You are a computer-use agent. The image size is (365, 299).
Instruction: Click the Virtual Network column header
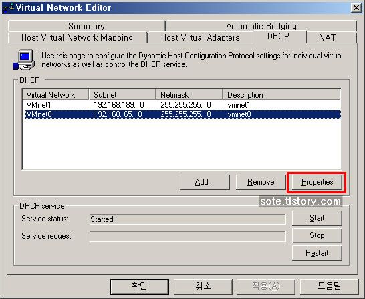[x=55, y=95]
